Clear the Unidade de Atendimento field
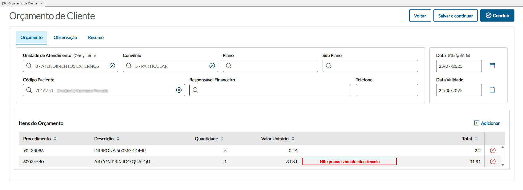The width and height of the screenshot is (523, 190). 112,66
